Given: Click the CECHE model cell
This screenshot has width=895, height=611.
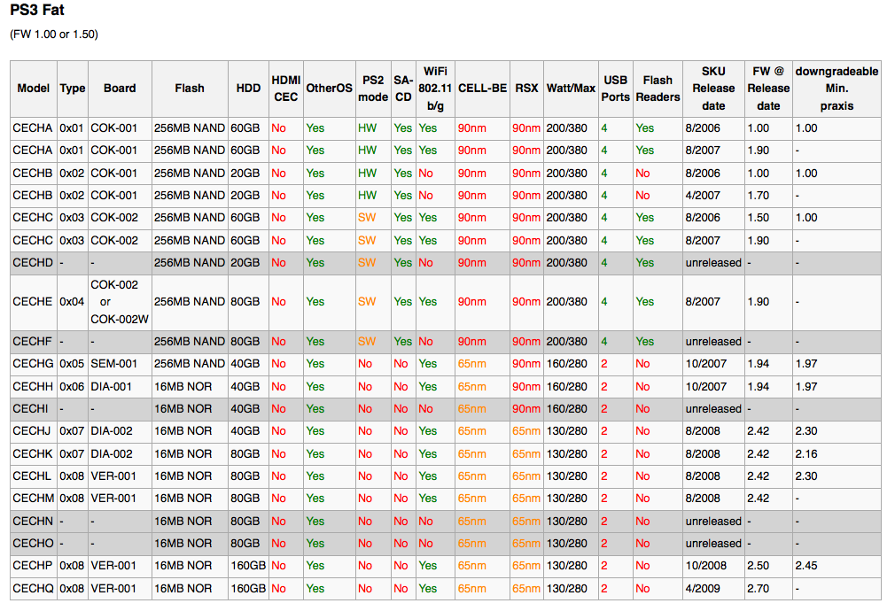Looking at the screenshot, I should coord(34,302).
